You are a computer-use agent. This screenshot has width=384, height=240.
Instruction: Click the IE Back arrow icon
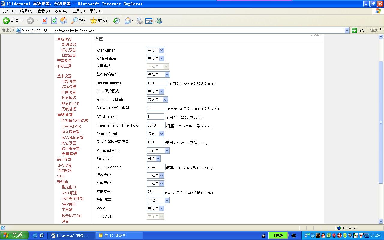pyautogui.click(x=6, y=21)
